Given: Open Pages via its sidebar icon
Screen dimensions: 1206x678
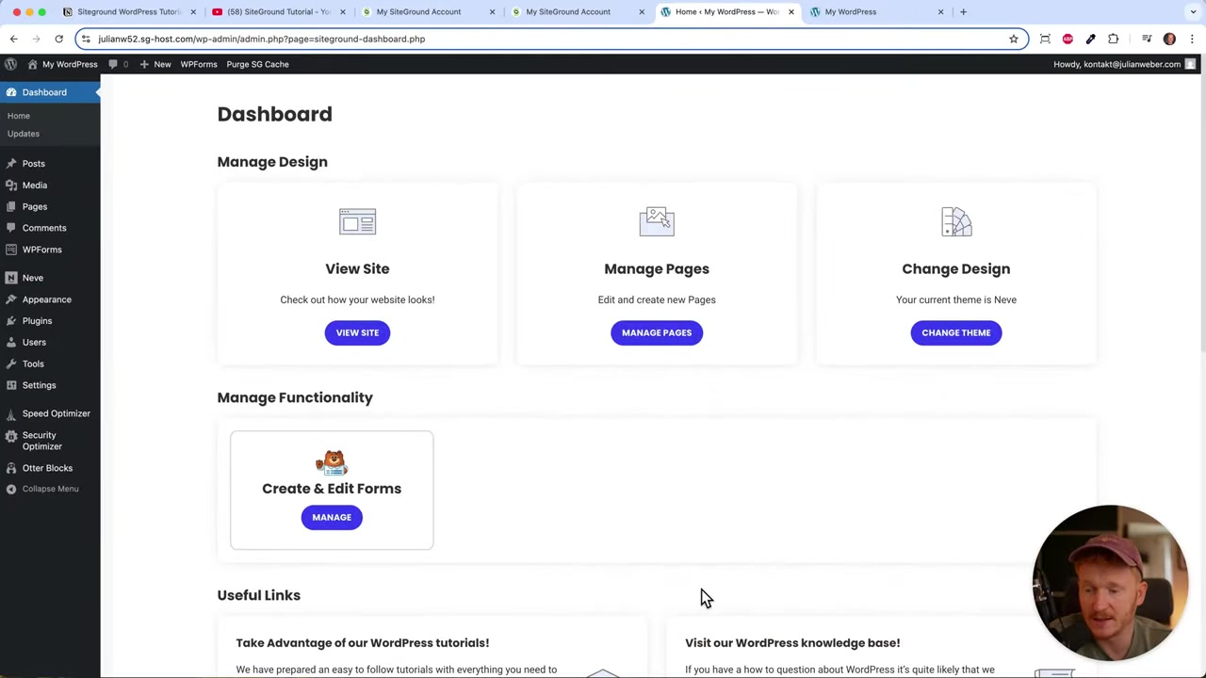Looking at the screenshot, I should click(11, 206).
